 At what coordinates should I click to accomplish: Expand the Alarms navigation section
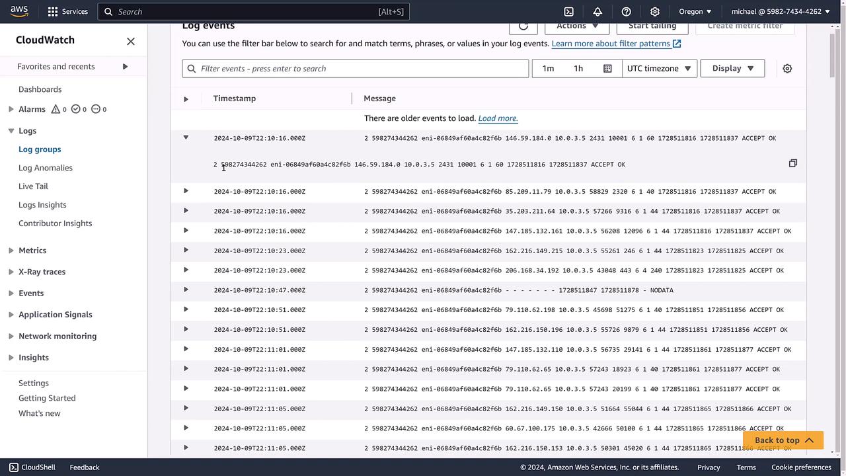click(11, 109)
